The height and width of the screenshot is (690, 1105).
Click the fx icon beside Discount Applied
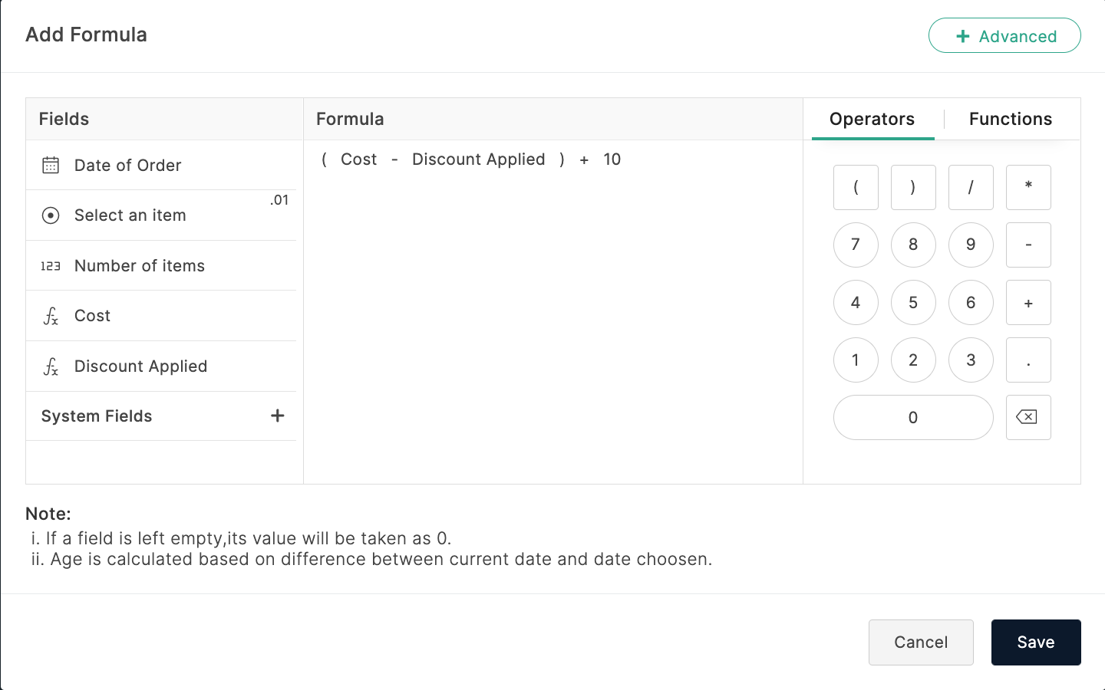tap(51, 366)
